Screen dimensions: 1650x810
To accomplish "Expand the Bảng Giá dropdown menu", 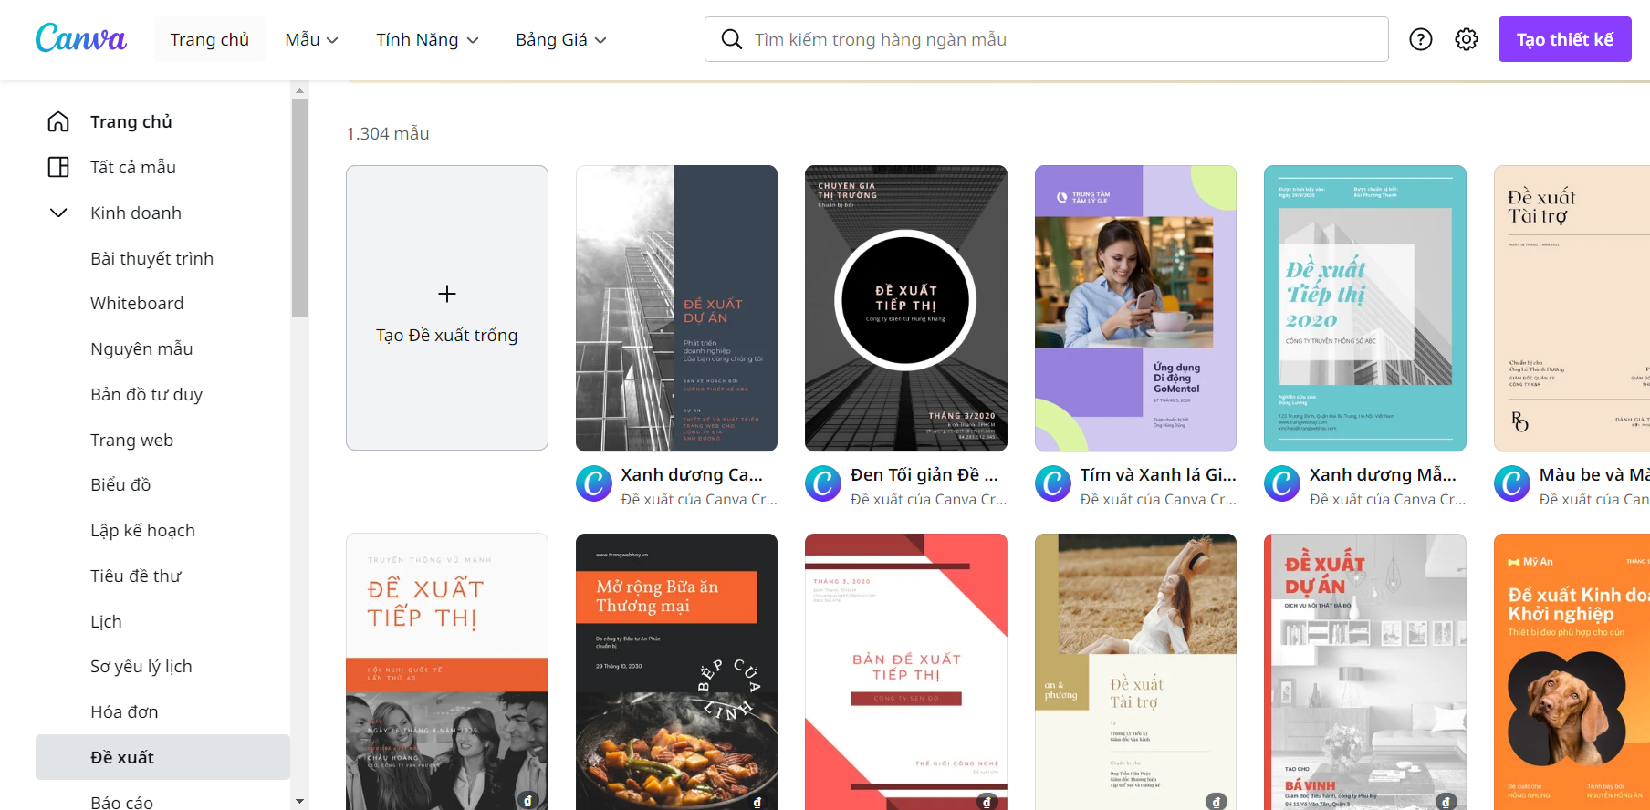I will (561, 39).
